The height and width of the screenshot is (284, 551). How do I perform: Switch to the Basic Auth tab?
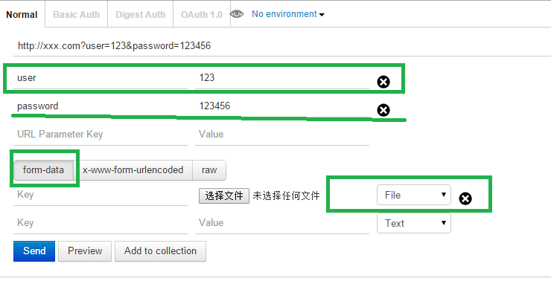[x=76, y=14]
